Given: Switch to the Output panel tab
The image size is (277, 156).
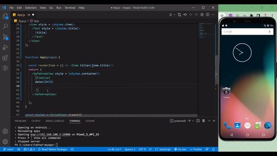Looking at the screenshot, I should point(36,121).
